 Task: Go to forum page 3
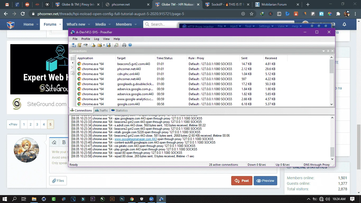point(37,124)
